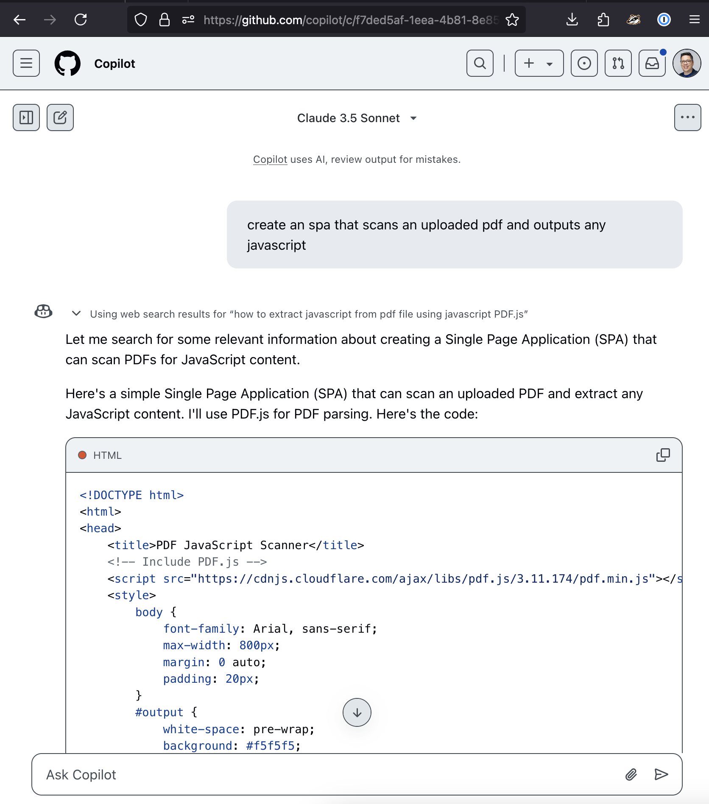Open the Claude 3.5 Sonnet model selector
This screenshot has height=804, width=709.
click(357, 118)
